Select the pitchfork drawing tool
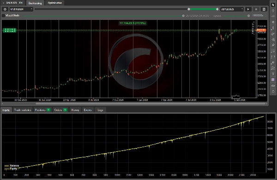The height and width of the screenshot is (180, 277). click(273, 39)
